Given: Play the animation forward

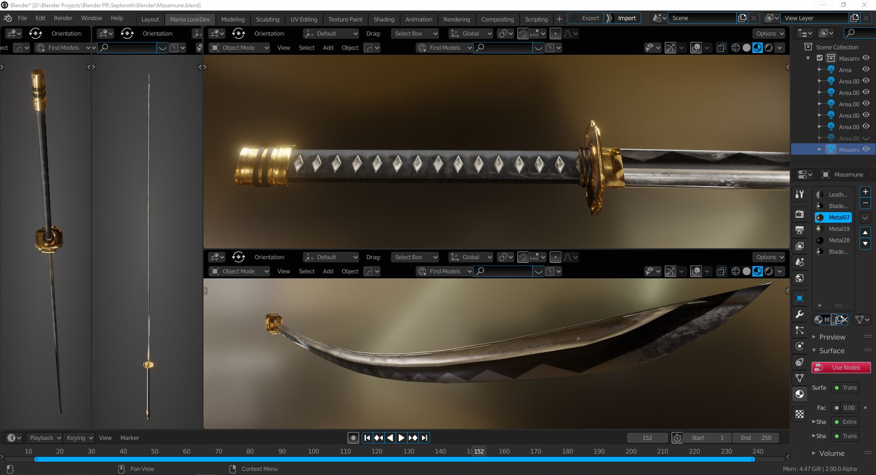Looking at the screenshot, I should tap(401, 438).
